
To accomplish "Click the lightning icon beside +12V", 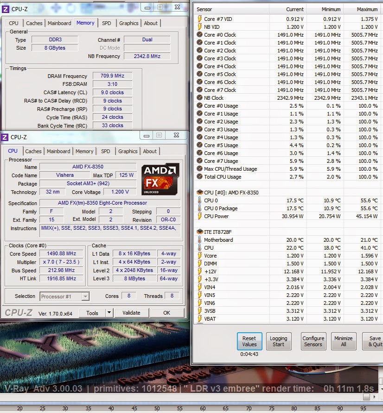I will pyautogui.click(x=199, y=271).
